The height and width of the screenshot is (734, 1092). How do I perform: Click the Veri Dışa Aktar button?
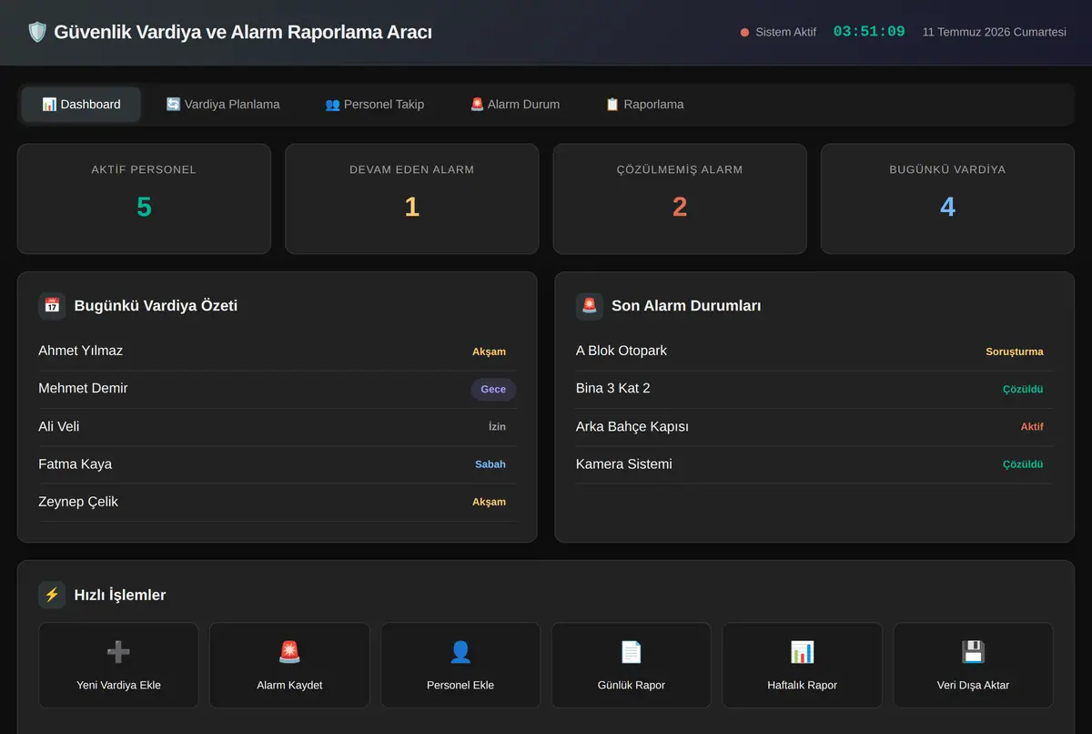point(973,665)
